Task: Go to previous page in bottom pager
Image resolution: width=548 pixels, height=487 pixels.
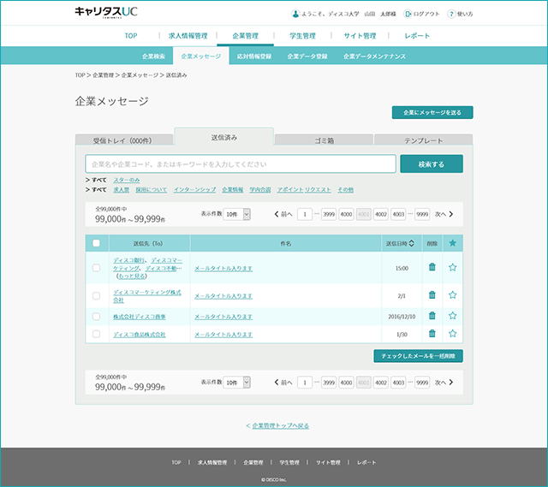Action: point(283,383)
